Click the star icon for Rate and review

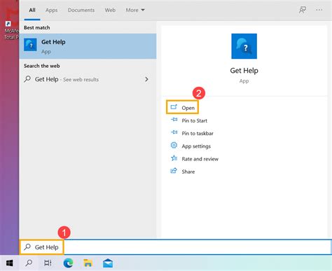(x=174, y=158)
